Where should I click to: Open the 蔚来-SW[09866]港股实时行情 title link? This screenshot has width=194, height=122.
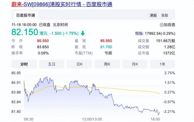pyautogui.click(x=62, y=4)
